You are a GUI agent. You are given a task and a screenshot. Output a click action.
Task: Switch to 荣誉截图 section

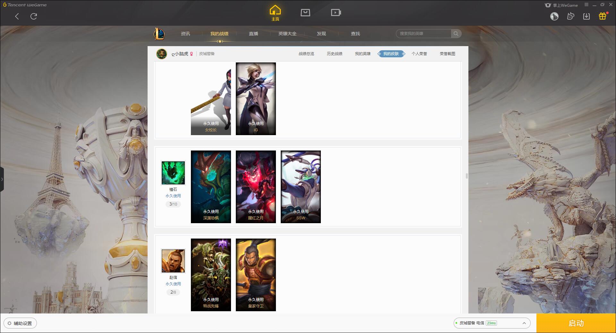point(448,54)
